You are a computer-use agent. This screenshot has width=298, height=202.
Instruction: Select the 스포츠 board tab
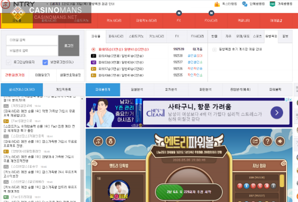click(257, 36)
